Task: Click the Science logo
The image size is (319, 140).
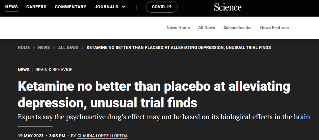Action: (227, 7)
